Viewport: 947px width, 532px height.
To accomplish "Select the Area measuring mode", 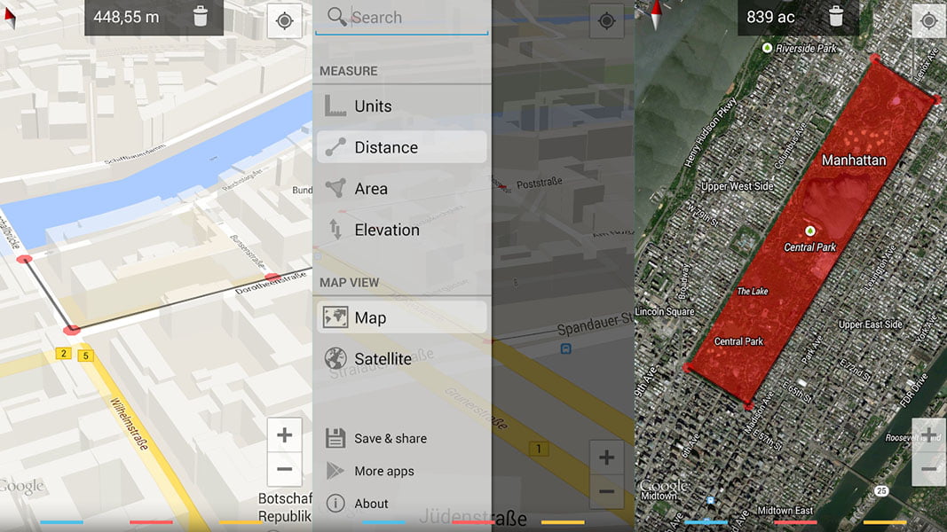I will (x=402, y=189).
